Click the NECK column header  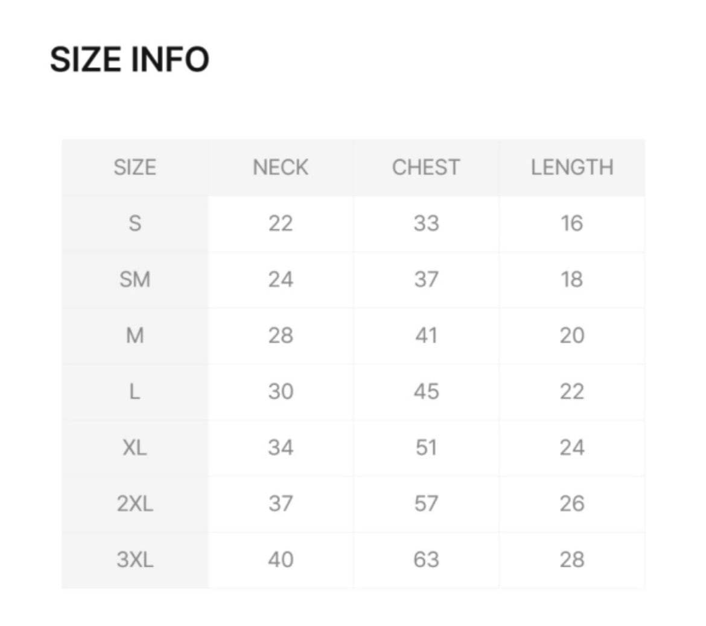pyautogui.click(x=281, y=167)
